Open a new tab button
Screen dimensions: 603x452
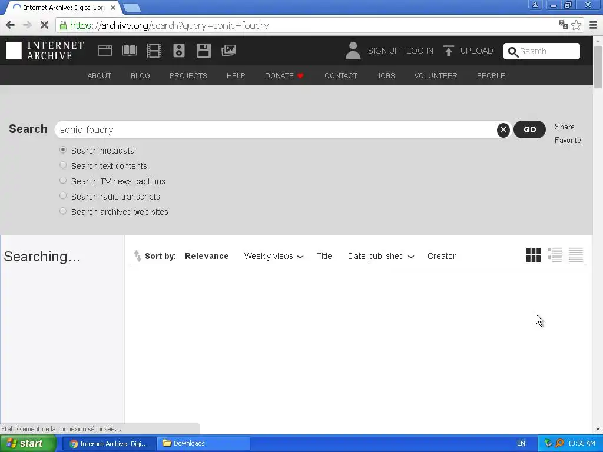(x=132, y=8)
